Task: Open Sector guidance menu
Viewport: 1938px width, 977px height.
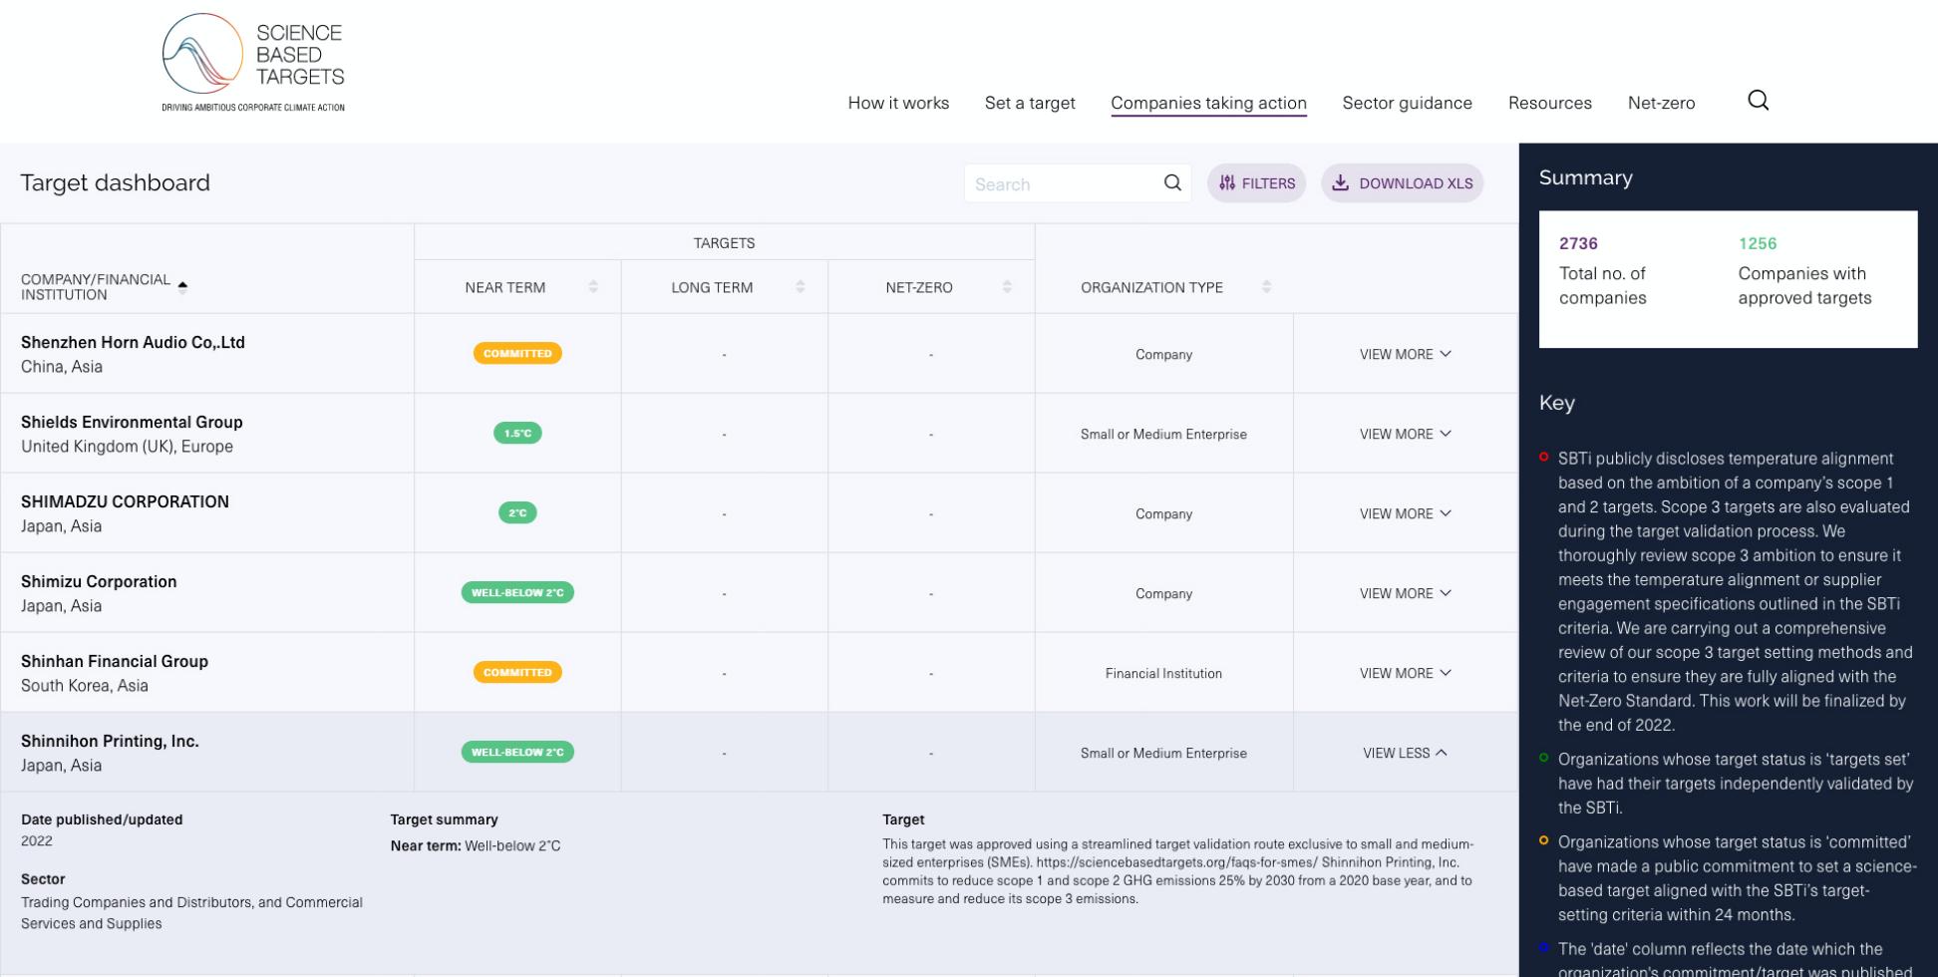Action: pos(1407,103)
